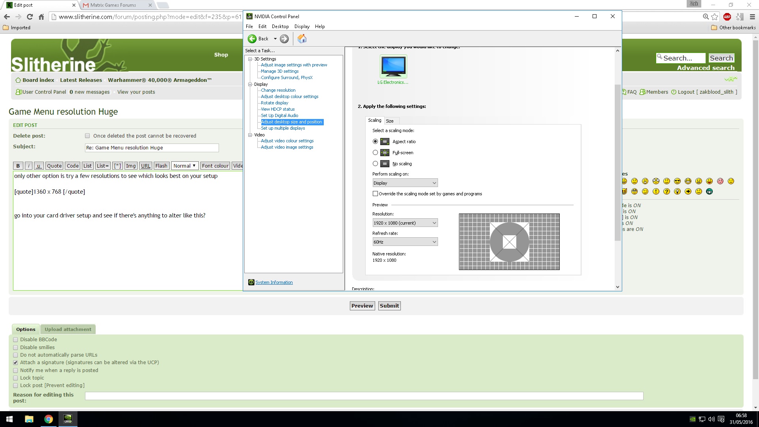This screenshot has width=759, height=427.
Task: Open Change resolution task link
Action: pos(278,90)
